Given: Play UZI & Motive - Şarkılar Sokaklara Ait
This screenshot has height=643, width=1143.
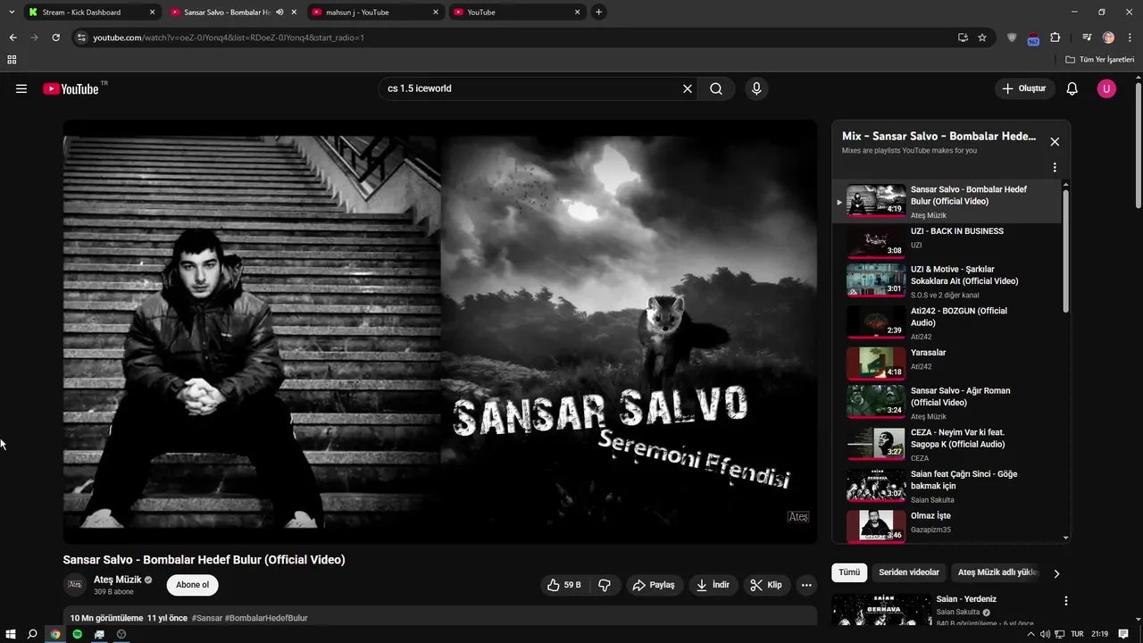Looking at the screenshot, I should pyautogui.click(x=947, y=280).
